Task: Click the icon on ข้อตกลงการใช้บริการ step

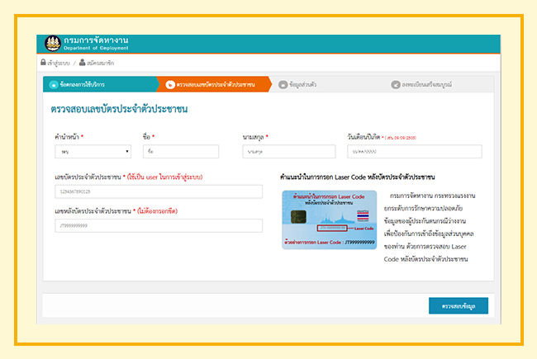Action: pos(54,84)
